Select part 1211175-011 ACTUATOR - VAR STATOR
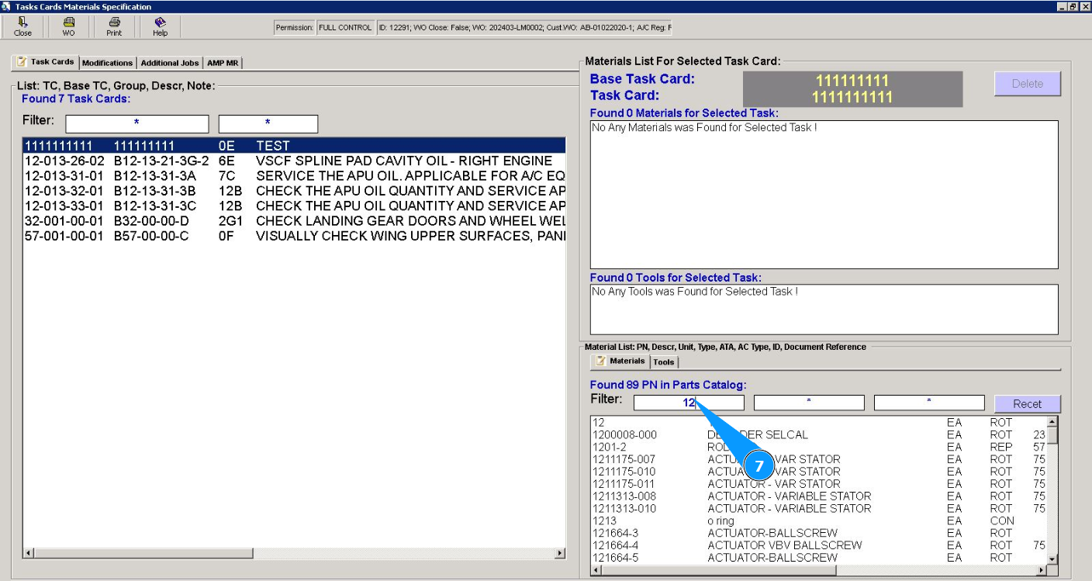1092x581 pixels. tap(818, 484)
